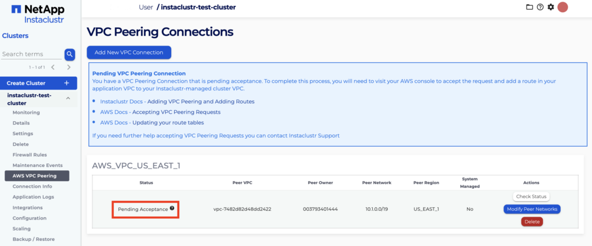Open the Firewall Rules menu item
This screenshot has height=246, width=592.
coord(29,155)
